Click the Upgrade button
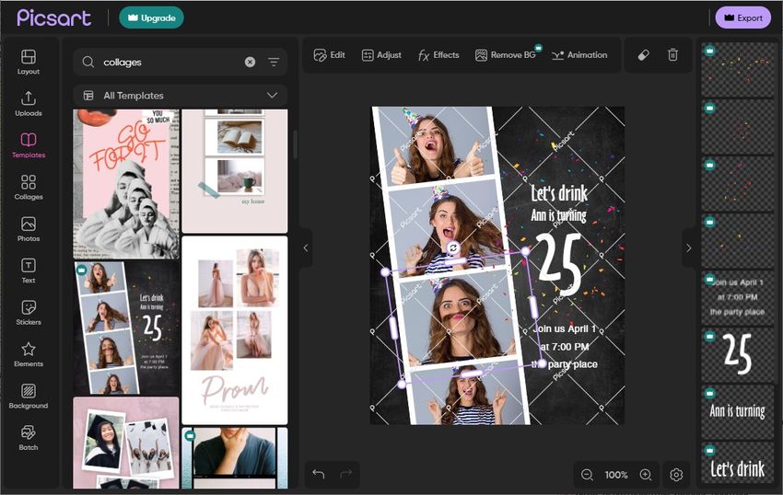 click(x=151, y=17)
